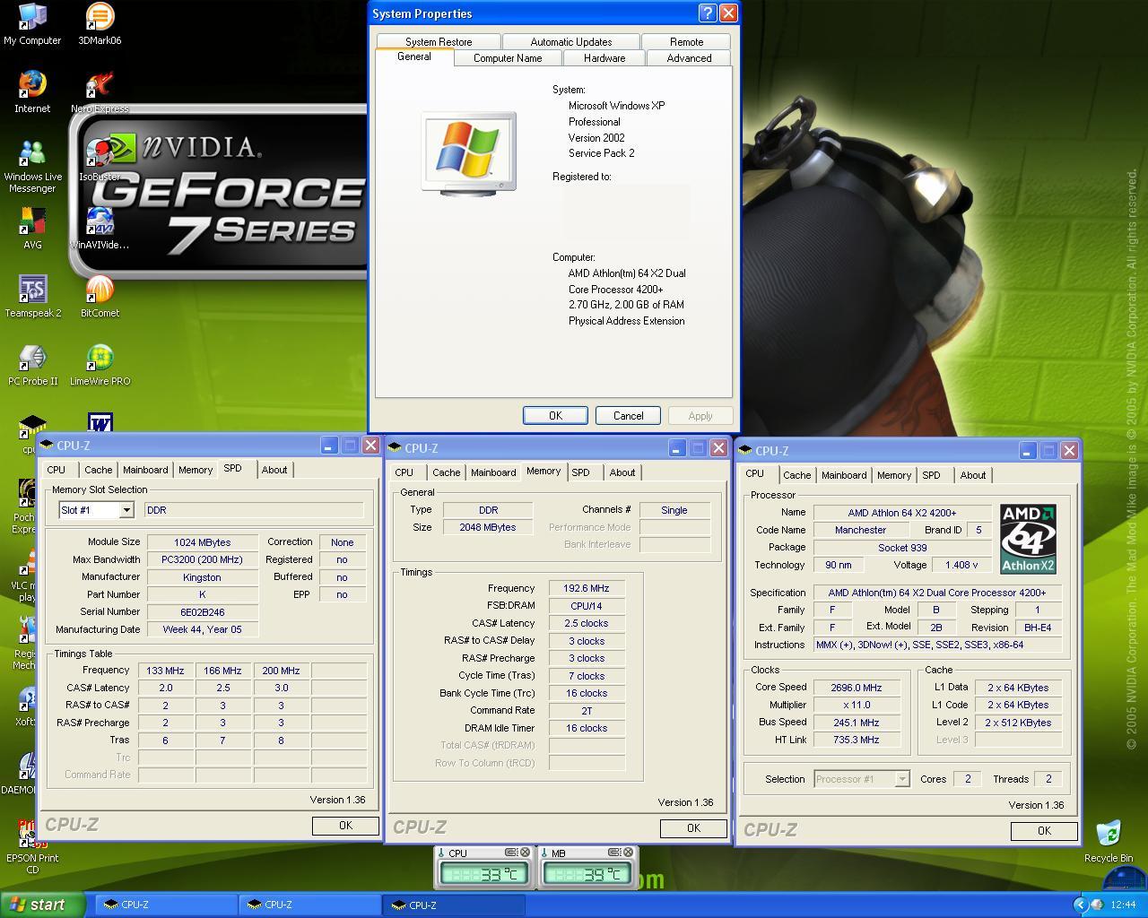The height and width of the screenshot is (918, 1148).
Task: Click Cancel in System Properties
Action: point(628,416)
